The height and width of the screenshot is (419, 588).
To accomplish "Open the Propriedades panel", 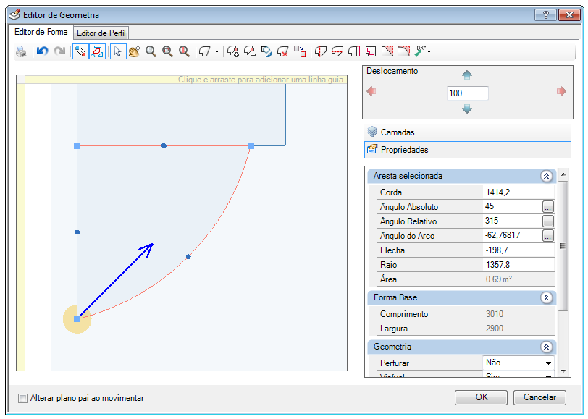I will click(468, 150).
